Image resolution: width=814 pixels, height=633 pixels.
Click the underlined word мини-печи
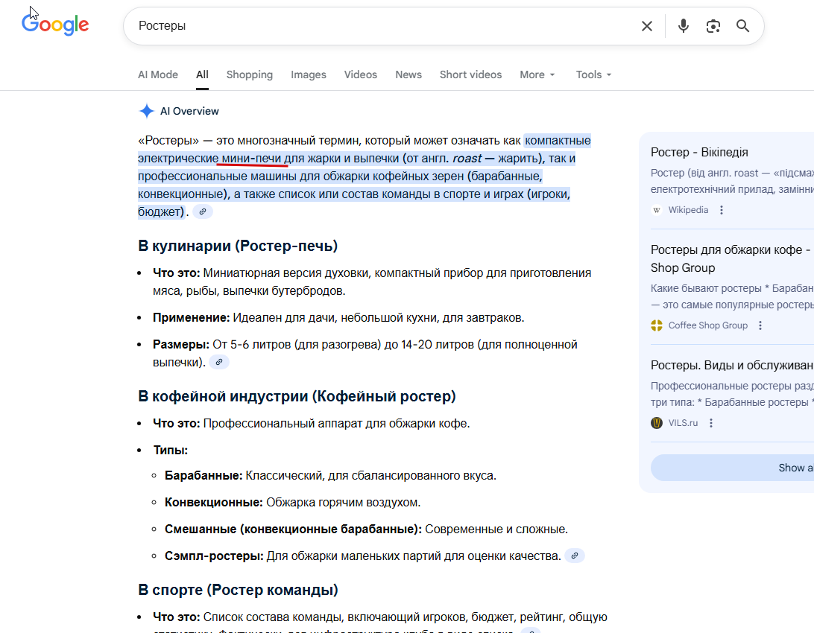[251, 158]
